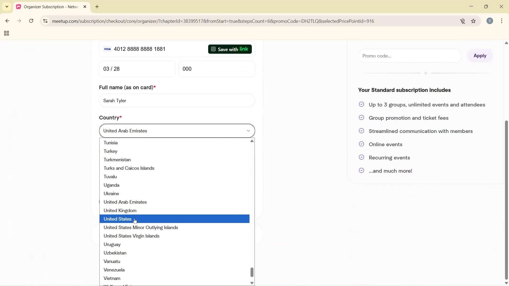Click the Visa card icon

[107, 49]
